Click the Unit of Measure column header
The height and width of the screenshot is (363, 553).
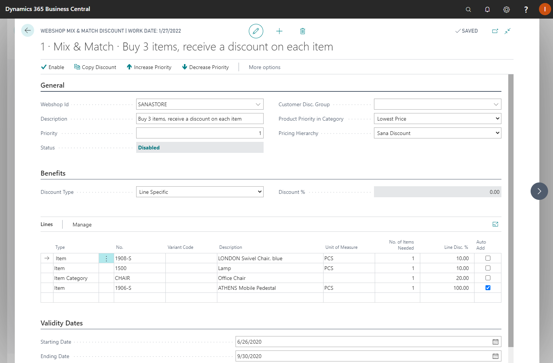click(341, 247)
